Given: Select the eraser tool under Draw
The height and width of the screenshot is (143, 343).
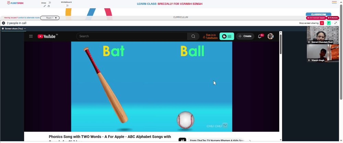Looking at the screenshot, I should (x=49, y=6).
